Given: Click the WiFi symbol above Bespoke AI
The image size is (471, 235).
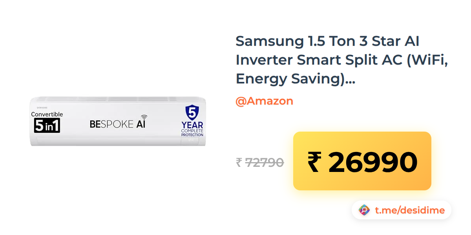Looking at the screenshot, I should click(144, 117).
